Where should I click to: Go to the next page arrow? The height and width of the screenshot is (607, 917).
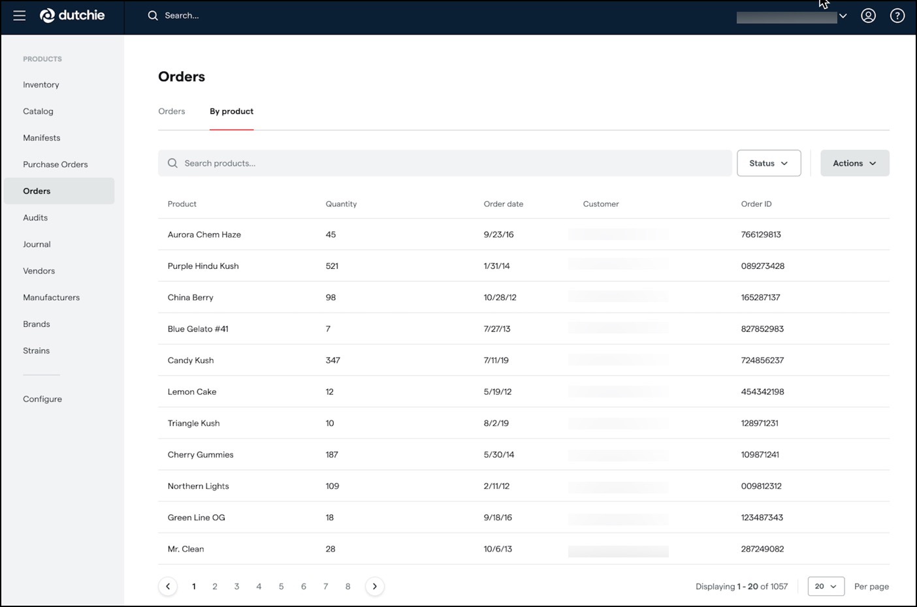point(375,586)
